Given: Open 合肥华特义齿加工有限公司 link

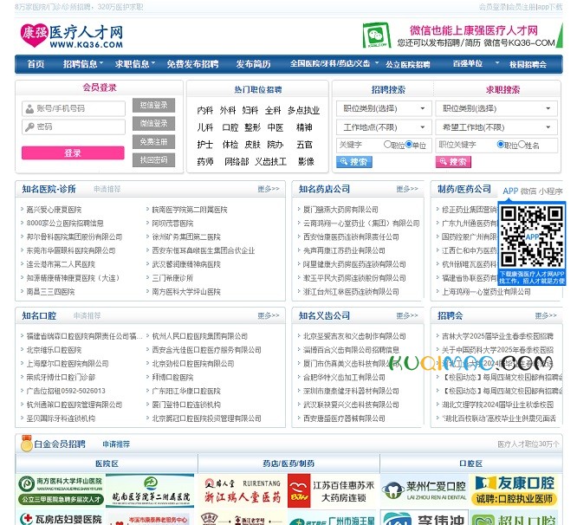Looking at the screenshot, I should point(344,377).
